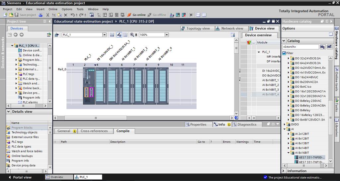Click the Open project toolbar icon
The height and width of the screenshot is (181, 340).
pos(11,15)
